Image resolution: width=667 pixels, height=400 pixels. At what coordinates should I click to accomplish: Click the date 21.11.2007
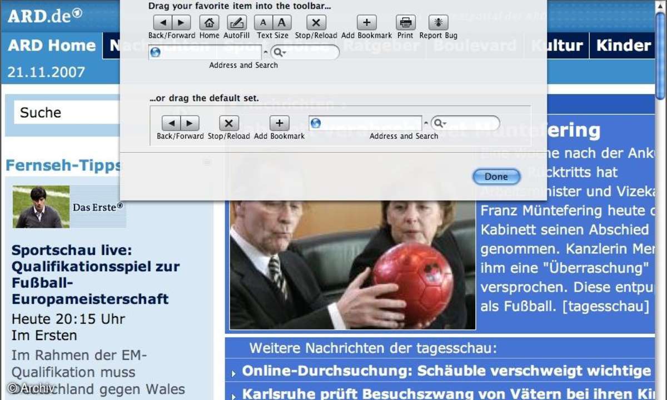[46, 72]
